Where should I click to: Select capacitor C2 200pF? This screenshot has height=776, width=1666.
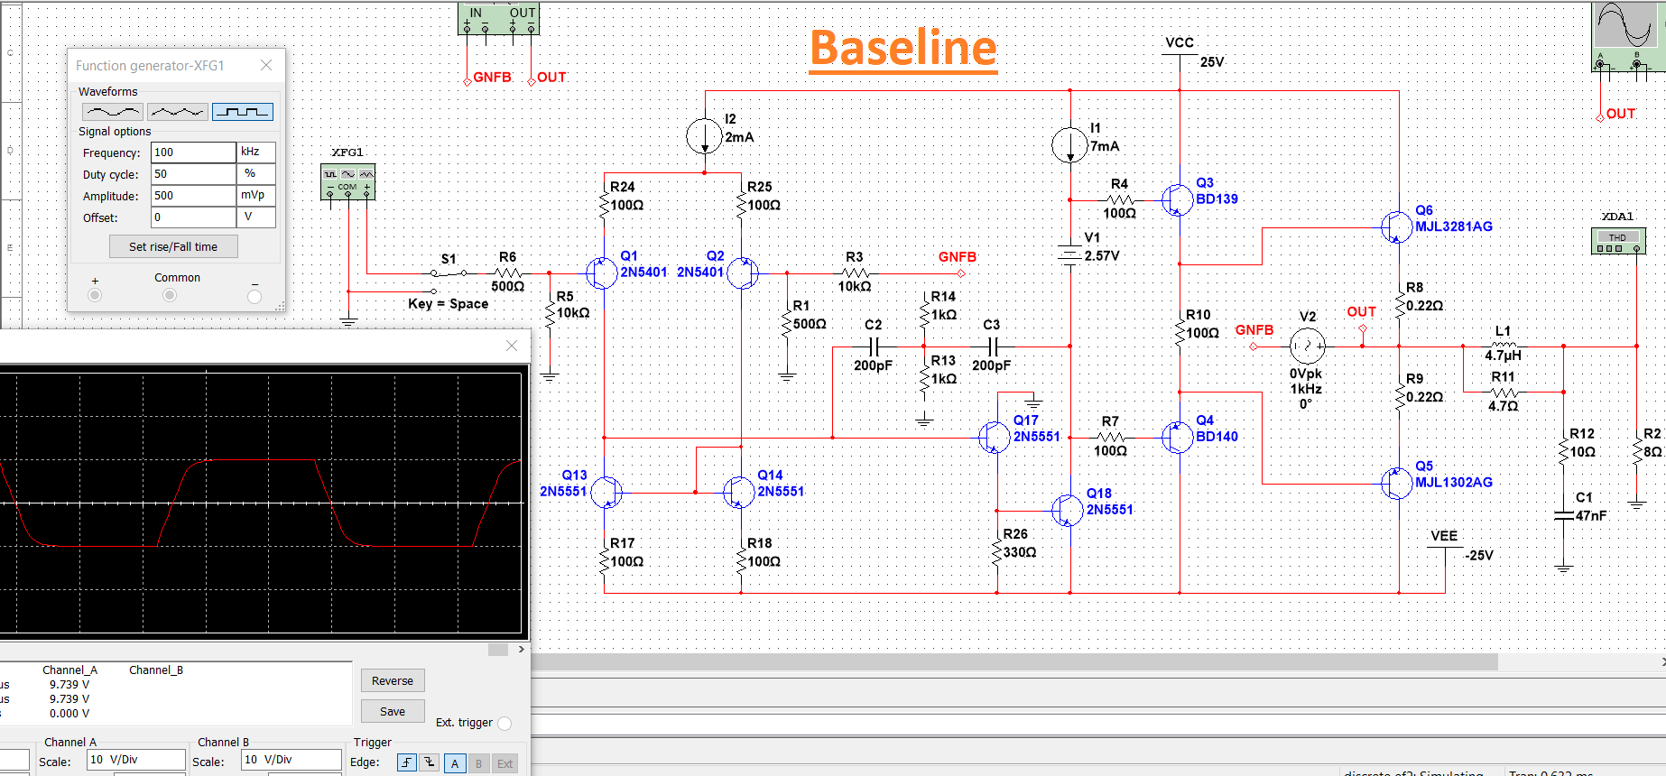pos(873,346)
